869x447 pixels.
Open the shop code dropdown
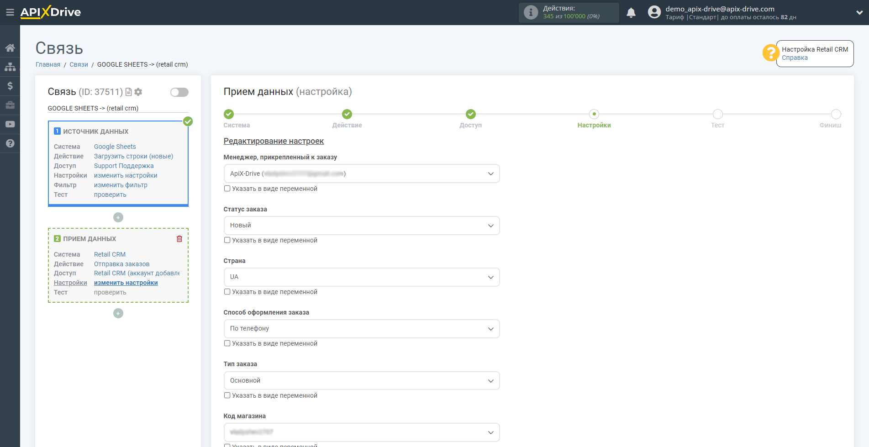[x=362, y=432]
